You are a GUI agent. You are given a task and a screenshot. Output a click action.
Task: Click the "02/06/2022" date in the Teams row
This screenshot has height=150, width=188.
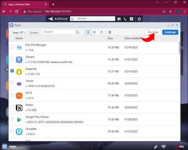click(131, 83)
